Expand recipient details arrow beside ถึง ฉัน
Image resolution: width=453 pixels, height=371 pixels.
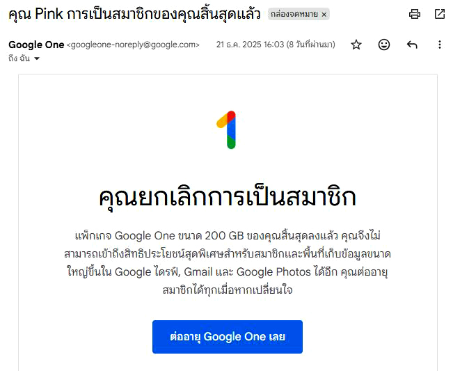[37, 59]
